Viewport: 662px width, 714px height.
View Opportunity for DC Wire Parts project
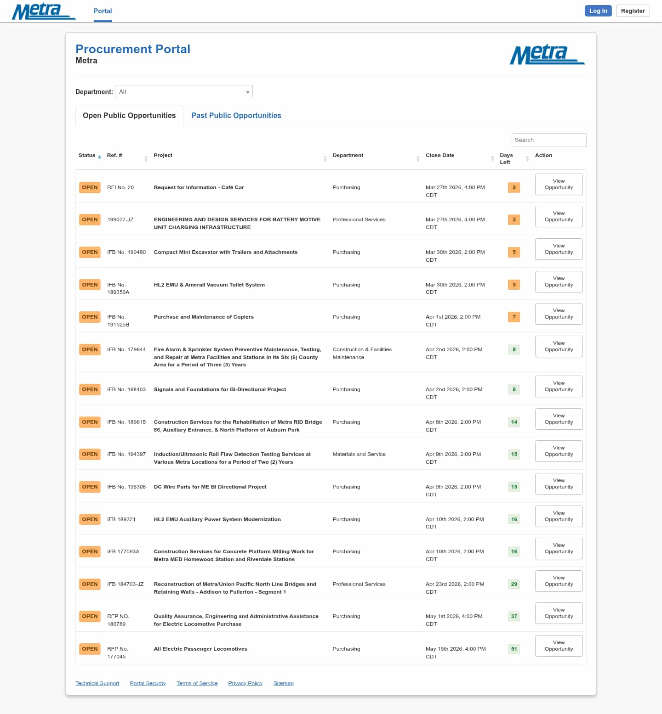pos(559,483)
